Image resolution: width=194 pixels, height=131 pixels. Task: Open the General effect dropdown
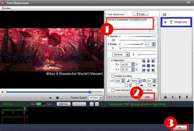[128, 55]
